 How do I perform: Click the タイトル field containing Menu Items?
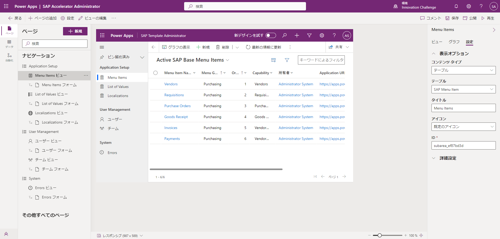click(x=464, y=108)
